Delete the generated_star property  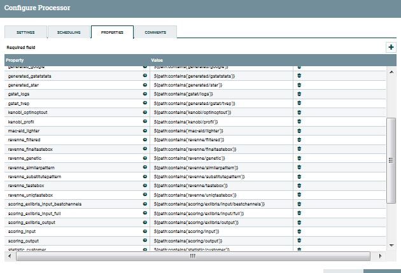(299, 85)
